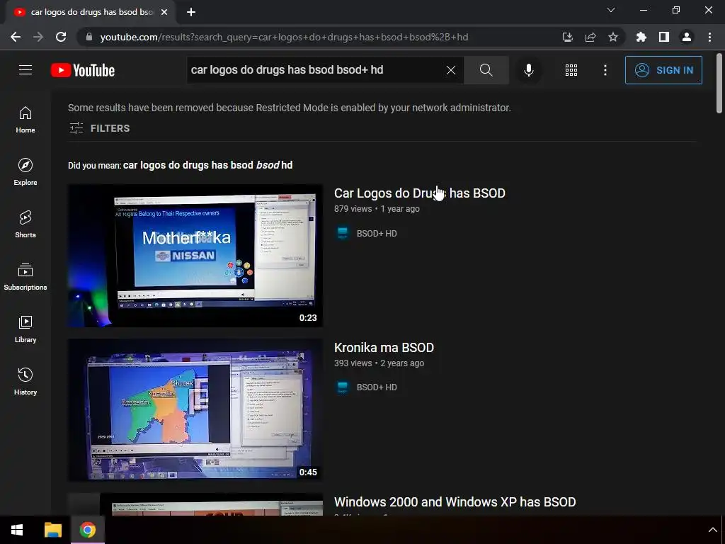Open Library in the sidebar
Image resolution: width=725 pixels, height=544 pixels.
click(x=25, y=329)
